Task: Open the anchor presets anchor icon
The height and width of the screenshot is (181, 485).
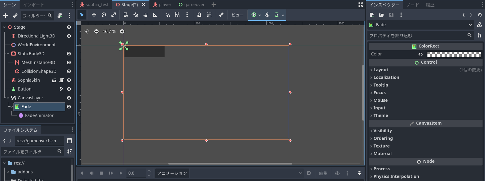Action: (267, 15)
